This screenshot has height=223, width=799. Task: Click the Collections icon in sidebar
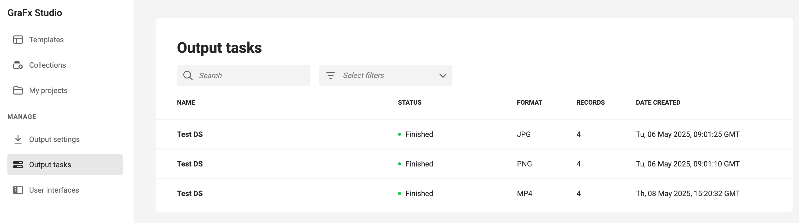[x=18, y=65]
